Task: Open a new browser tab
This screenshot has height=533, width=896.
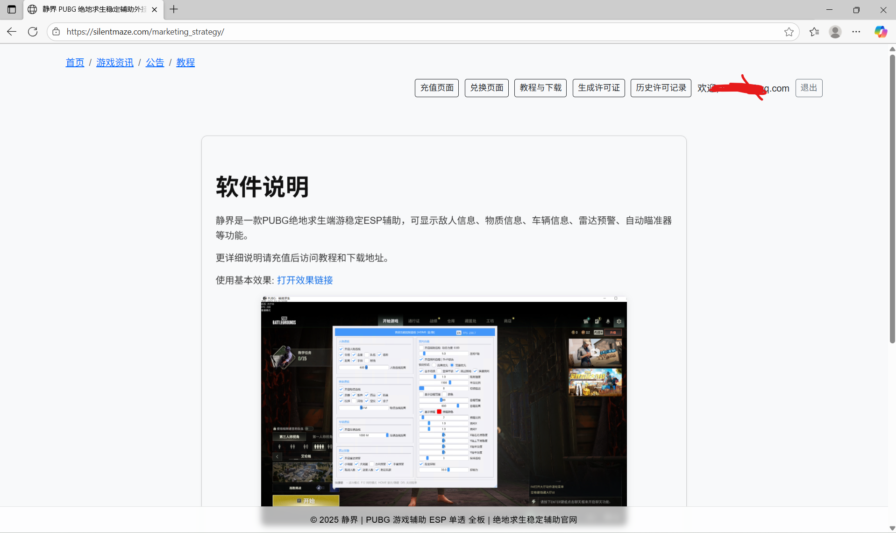Action: (173, 9)
